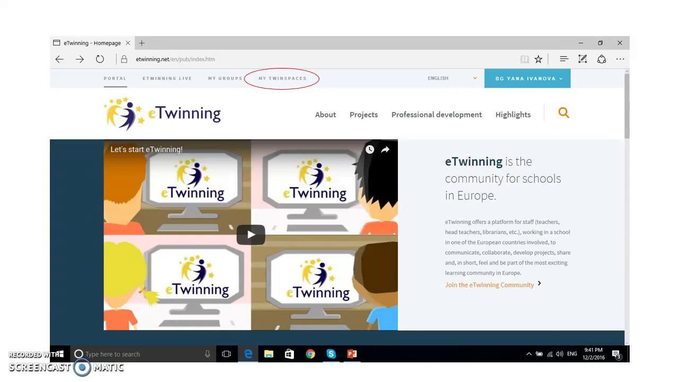Viewport: 679px width, 382px height.
Task: Click the Watch later clock icon on video
Action: (x=370, y=150)
